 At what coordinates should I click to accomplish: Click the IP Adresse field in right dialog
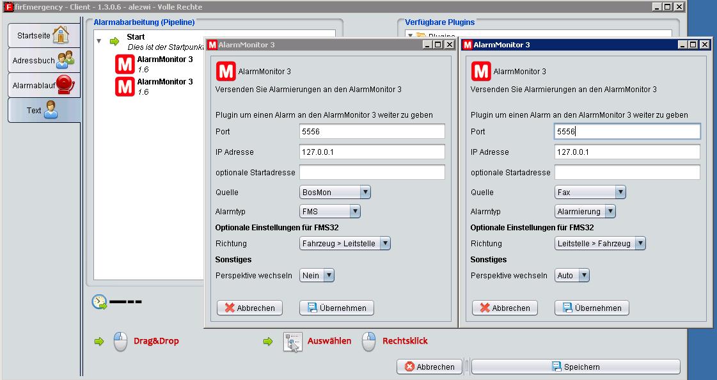tap(627, 152)
